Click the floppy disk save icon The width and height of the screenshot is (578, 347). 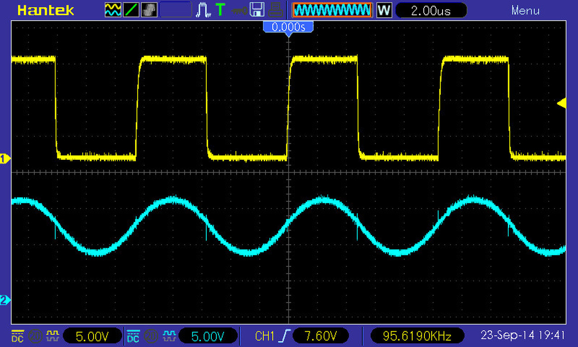(x=257, y=10)
